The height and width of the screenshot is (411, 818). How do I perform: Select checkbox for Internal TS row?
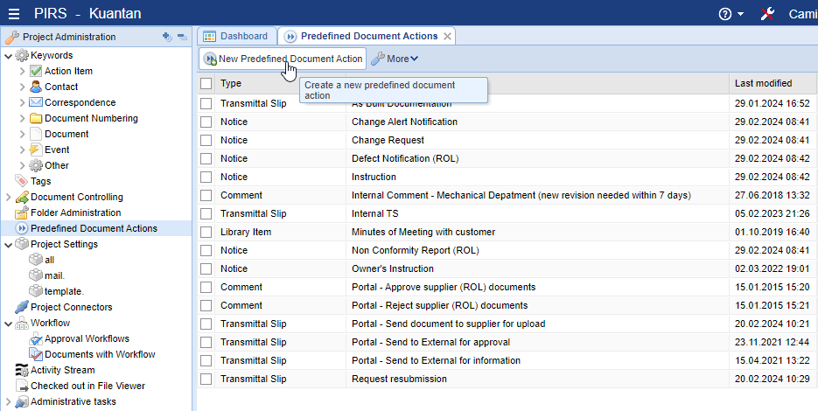pyautogui.click(x=206, y=213)
